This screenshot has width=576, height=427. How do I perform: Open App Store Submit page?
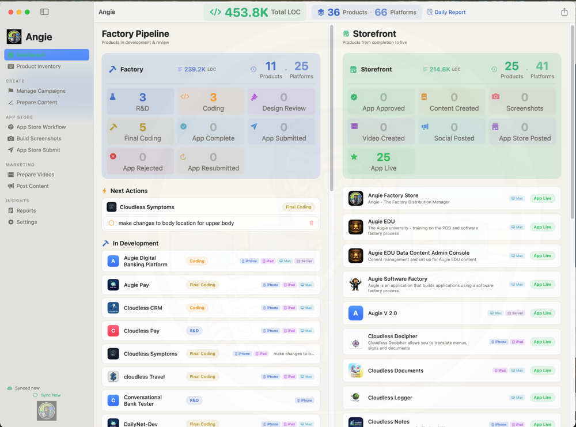47,150
